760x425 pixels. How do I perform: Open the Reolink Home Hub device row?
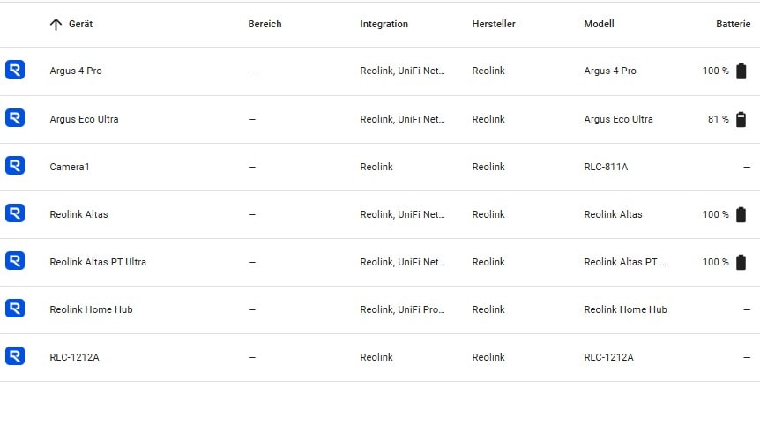[x=380, y=309]
